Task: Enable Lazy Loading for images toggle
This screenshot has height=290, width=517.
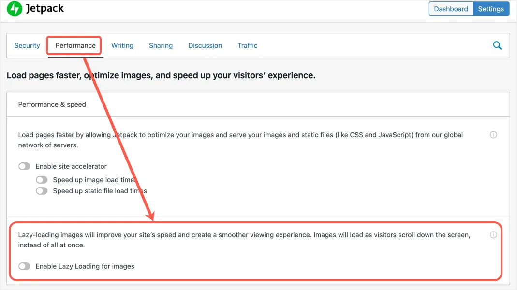Action: 24,266
